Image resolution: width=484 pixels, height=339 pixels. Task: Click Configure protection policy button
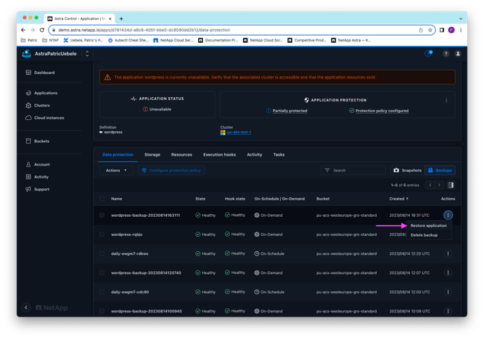[x=171, y=170]
